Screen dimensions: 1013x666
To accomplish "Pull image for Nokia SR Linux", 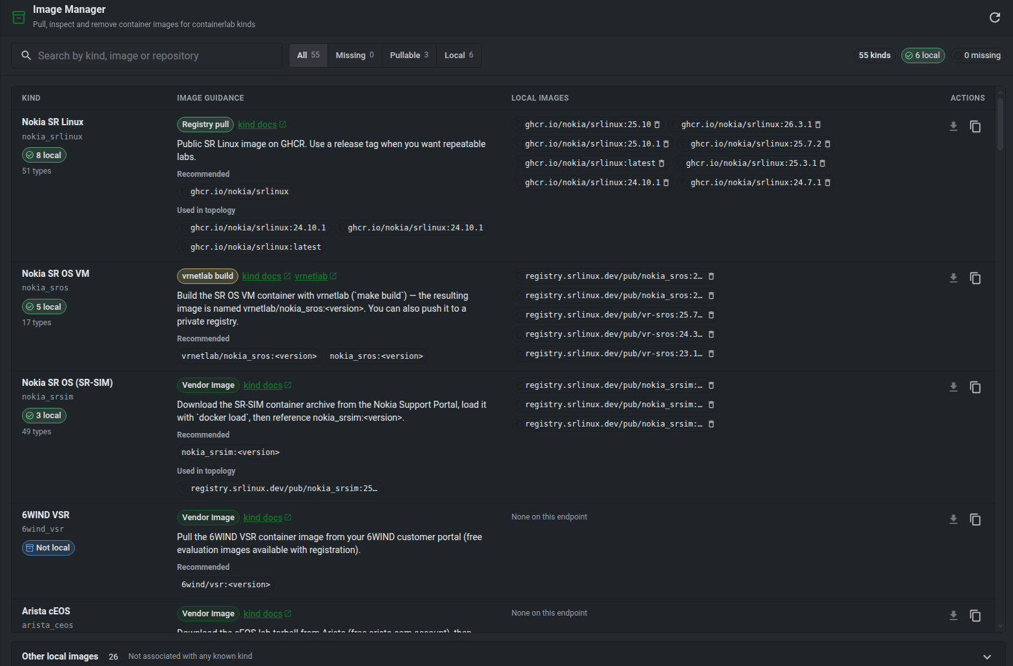I will tap(954, 126).
